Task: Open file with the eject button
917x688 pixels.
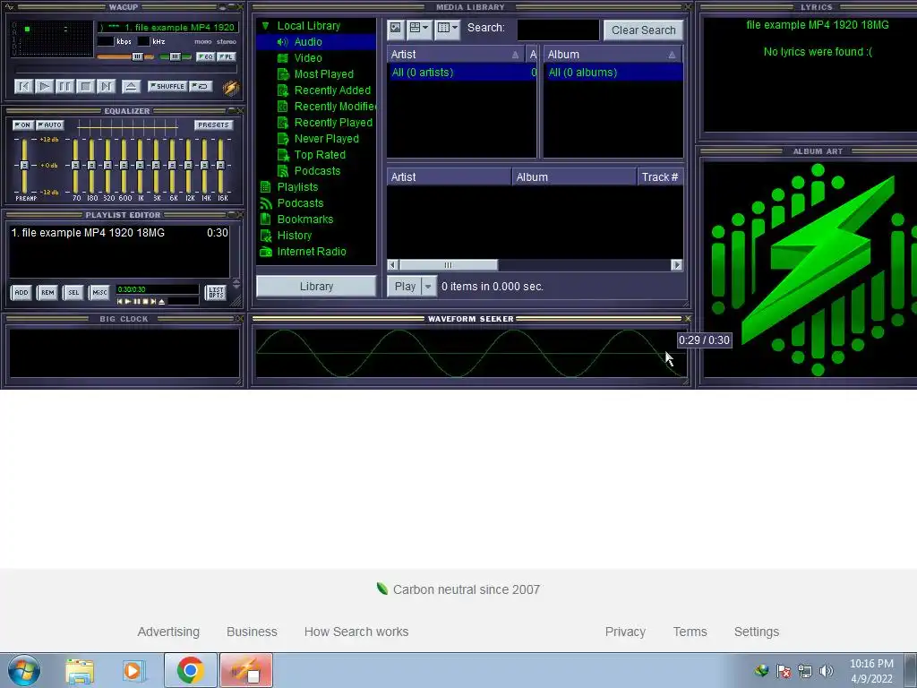Action: coord(131,87)
